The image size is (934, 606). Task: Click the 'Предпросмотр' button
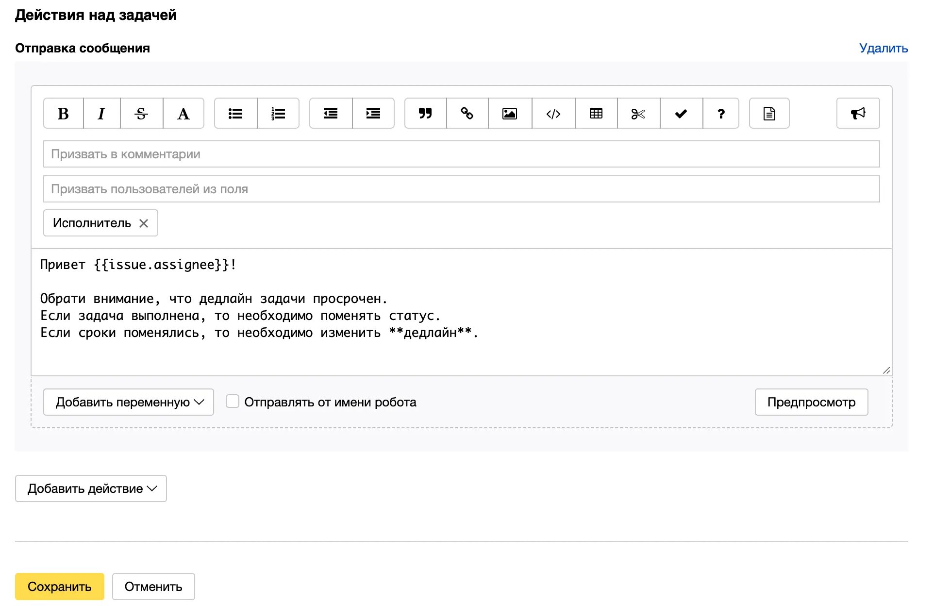[x=811, y=402]
